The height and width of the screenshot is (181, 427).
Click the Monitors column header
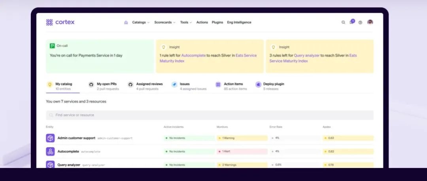click(x=222, y=127)
